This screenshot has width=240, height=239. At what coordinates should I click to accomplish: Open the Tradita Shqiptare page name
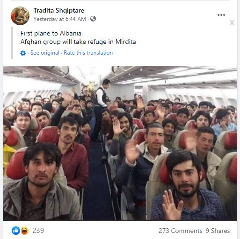[x=59, y=10]
